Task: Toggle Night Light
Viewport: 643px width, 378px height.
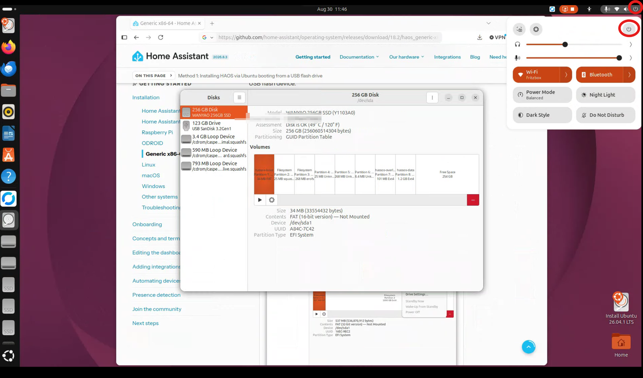Action: [x=605, y=95]
